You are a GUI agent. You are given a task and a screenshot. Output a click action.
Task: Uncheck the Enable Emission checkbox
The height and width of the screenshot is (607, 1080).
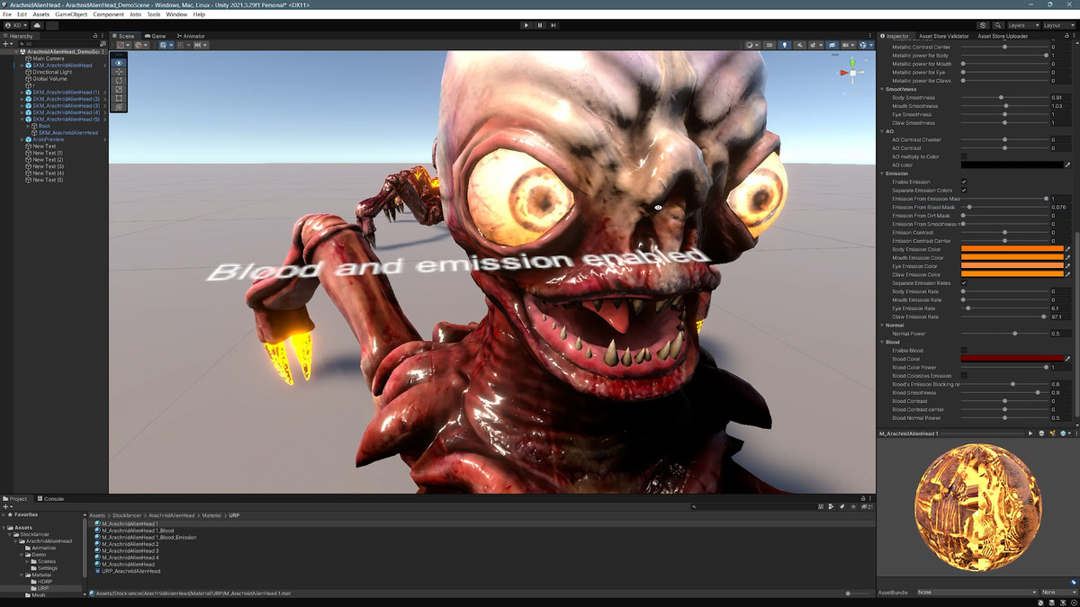(964, 182)
